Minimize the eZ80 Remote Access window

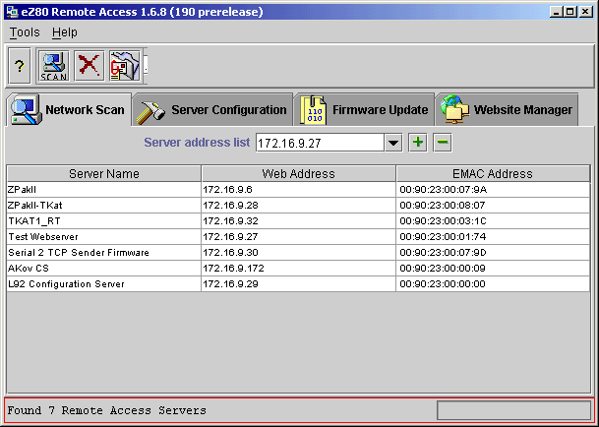(x=557, y=12)
